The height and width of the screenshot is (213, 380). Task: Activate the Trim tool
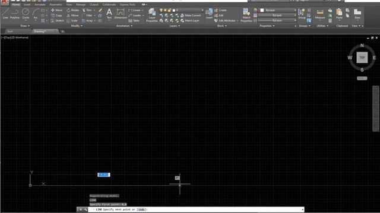pyautogui.click(x=87, y=10)
